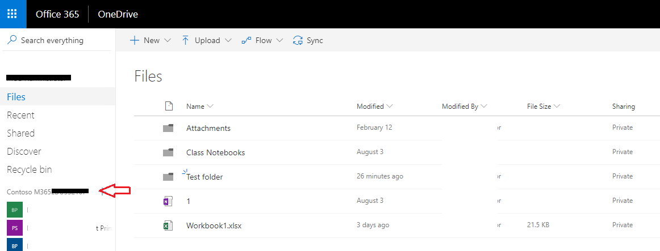Select Files in the left navigation
660x251 pixels.
pyautogui.click(x=58, y=96)
